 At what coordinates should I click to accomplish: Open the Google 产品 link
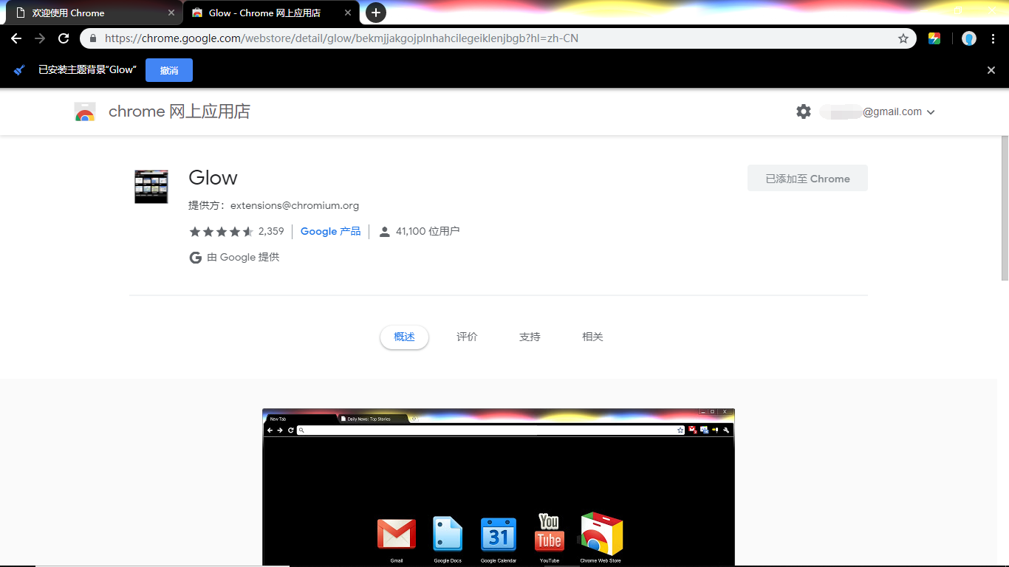(x=331, y=232)
